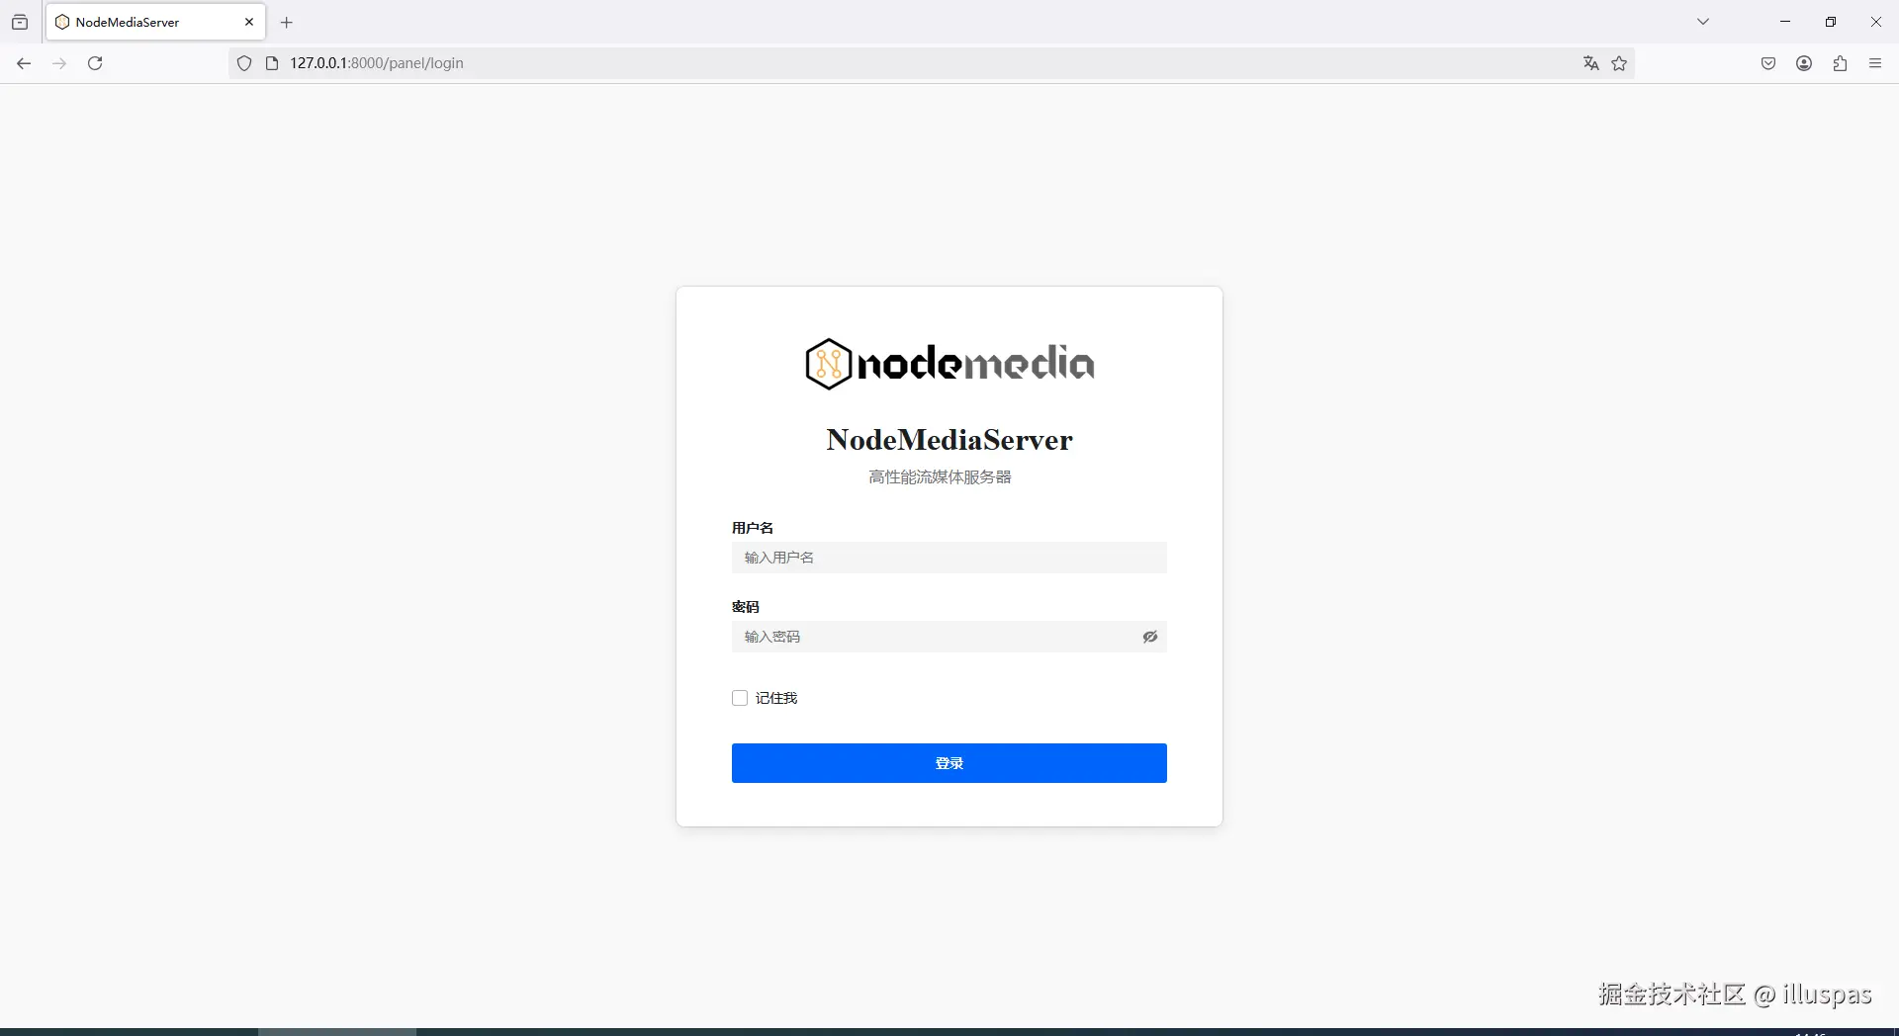Open recent browsing tab view icon

tap(20, 22)
